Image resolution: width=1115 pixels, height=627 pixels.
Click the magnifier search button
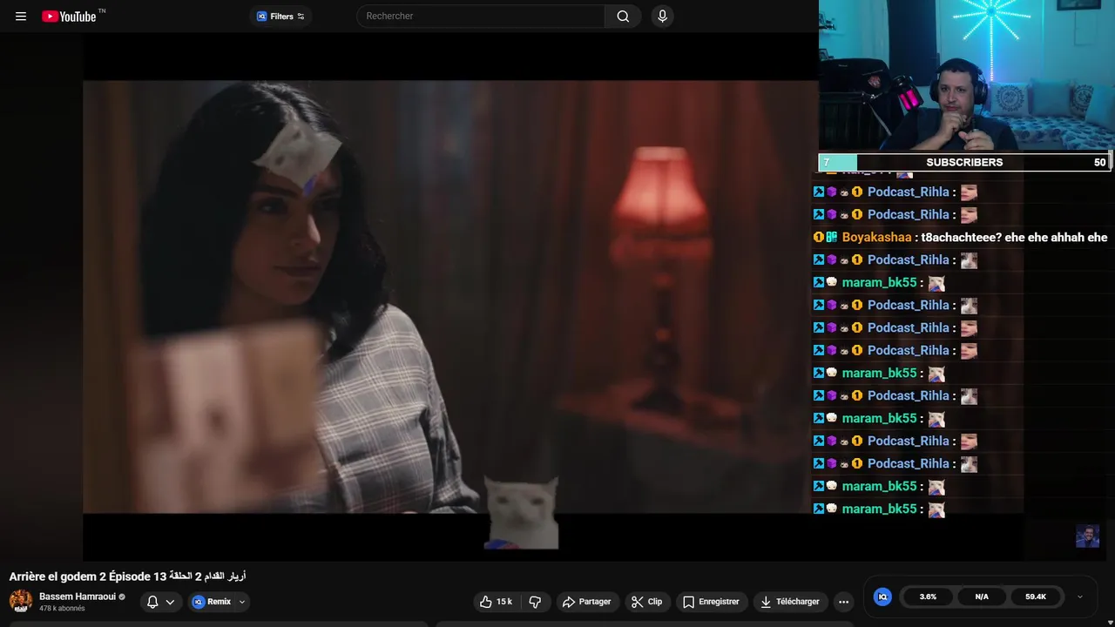tap(623, 17)
